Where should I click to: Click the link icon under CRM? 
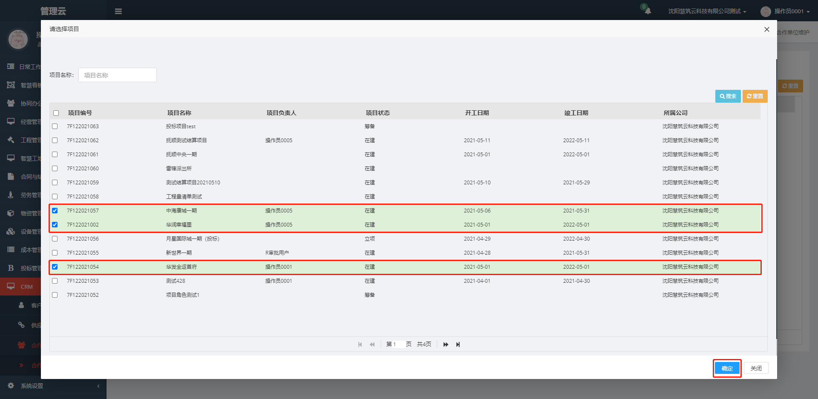21,325
